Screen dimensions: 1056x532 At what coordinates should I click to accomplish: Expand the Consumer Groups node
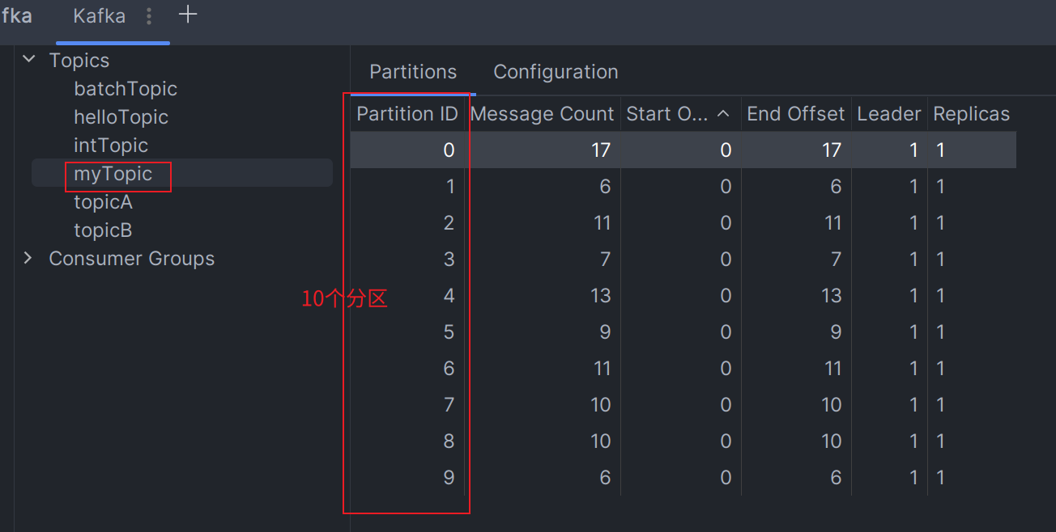pos(29,259)
